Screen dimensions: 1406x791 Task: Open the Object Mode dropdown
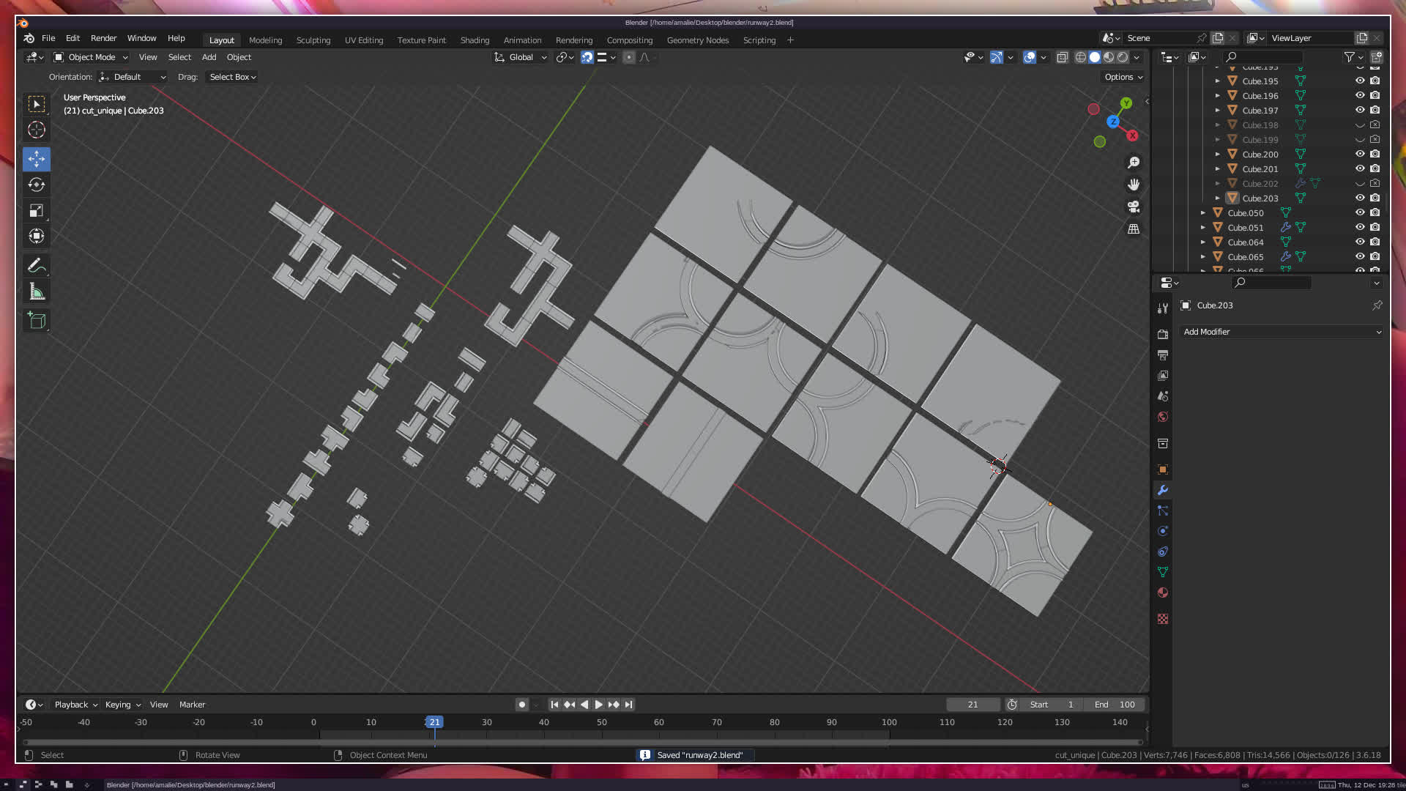(91, 57)
